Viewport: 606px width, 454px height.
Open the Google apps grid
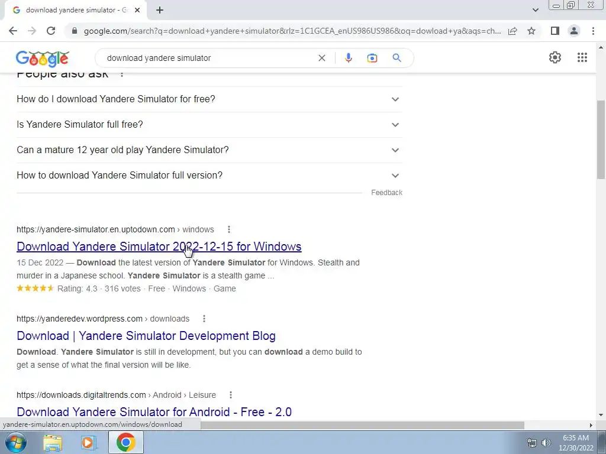tap(582, 57)
